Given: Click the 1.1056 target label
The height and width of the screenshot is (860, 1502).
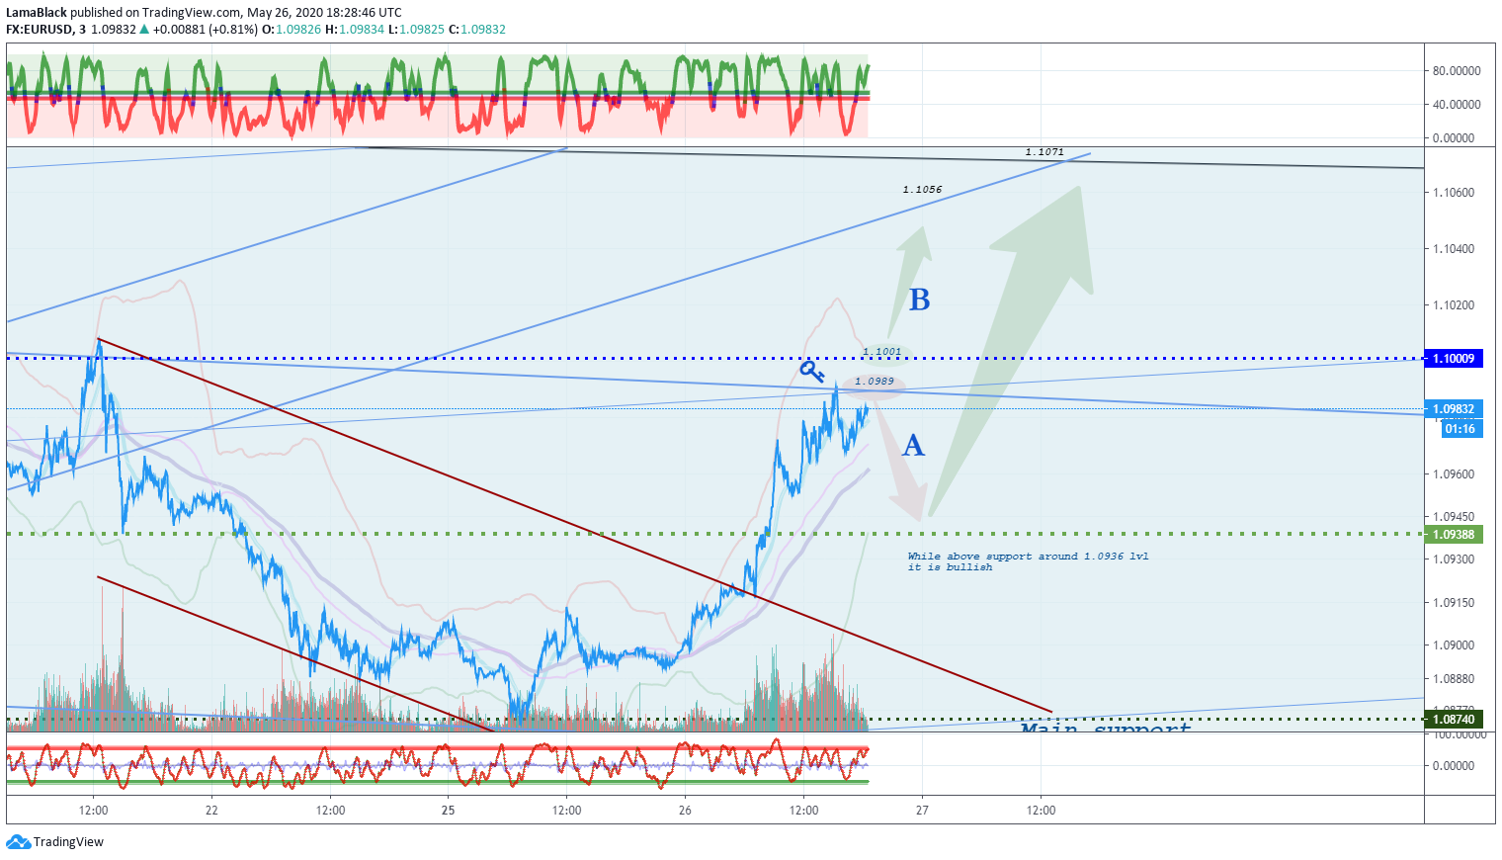Looking at the screenshot, I should pos(922,190).
